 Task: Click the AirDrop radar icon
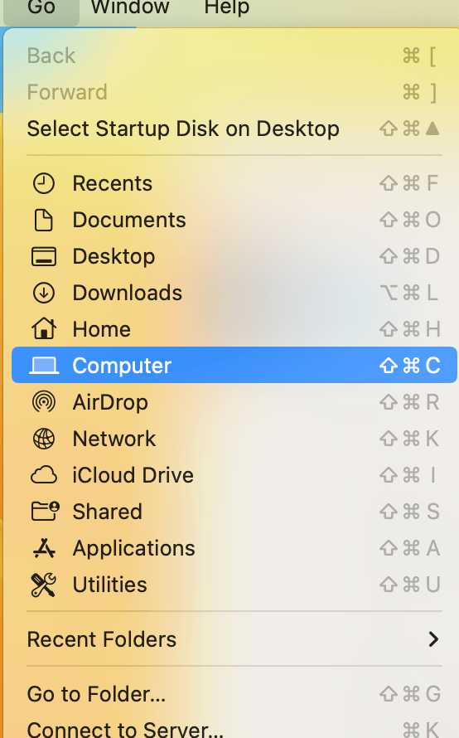pyautogui.click(x=44, y=402)
